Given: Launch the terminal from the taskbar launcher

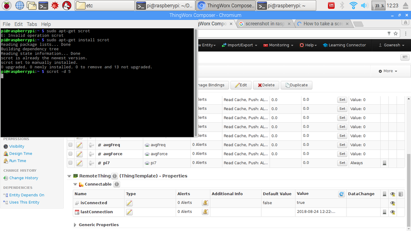Looking at the screenshot, I should tap(43, 5).
